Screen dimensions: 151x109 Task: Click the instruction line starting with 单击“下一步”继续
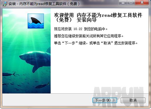[x=96, y=43]
